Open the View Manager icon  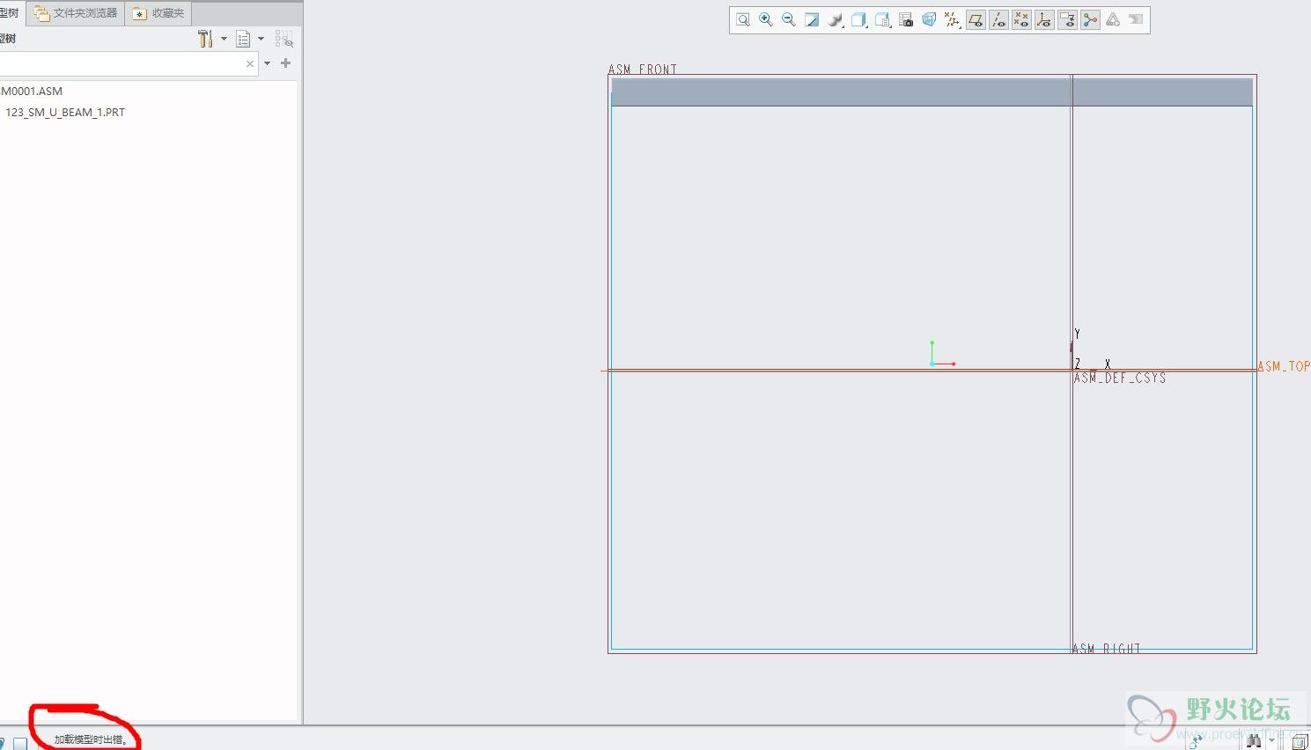(x=883, y=20)
